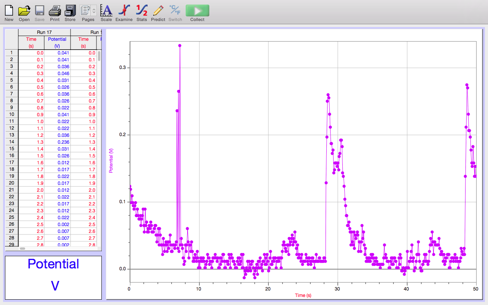488x305 pixels.
Task: Print the graph using the Print icon
Action: click(55, 10)
